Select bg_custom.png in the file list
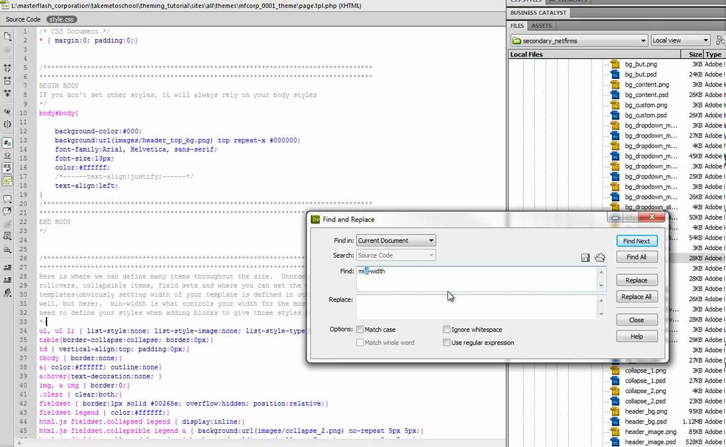726x447 pixels. tap(646, 105)
